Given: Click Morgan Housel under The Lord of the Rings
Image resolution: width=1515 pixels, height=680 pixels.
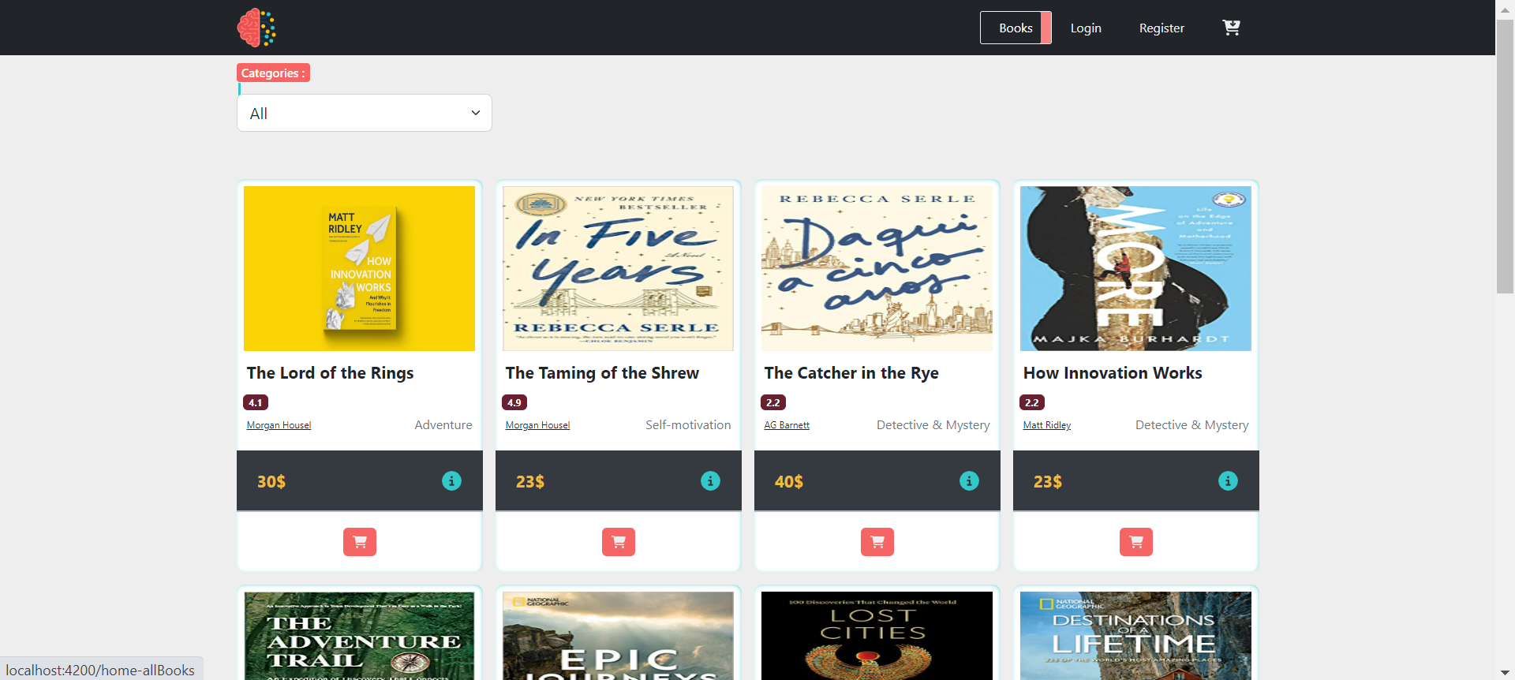Looking at the screenshot, I should point(279,425).
